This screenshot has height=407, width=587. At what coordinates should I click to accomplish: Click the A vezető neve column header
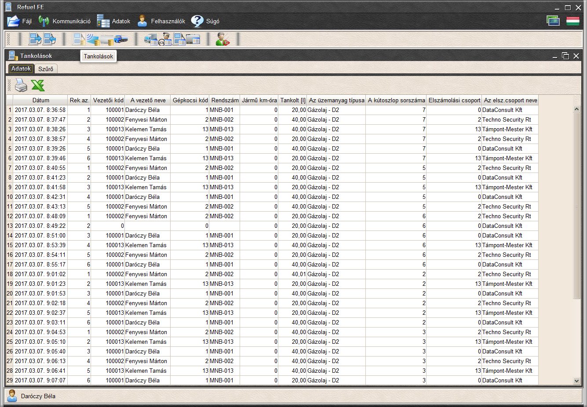coord(148,100)
